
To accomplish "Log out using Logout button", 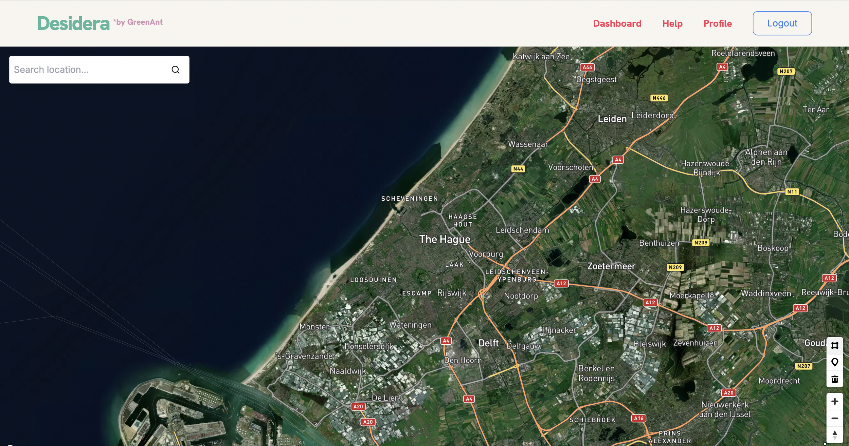I will coord(782,23).
